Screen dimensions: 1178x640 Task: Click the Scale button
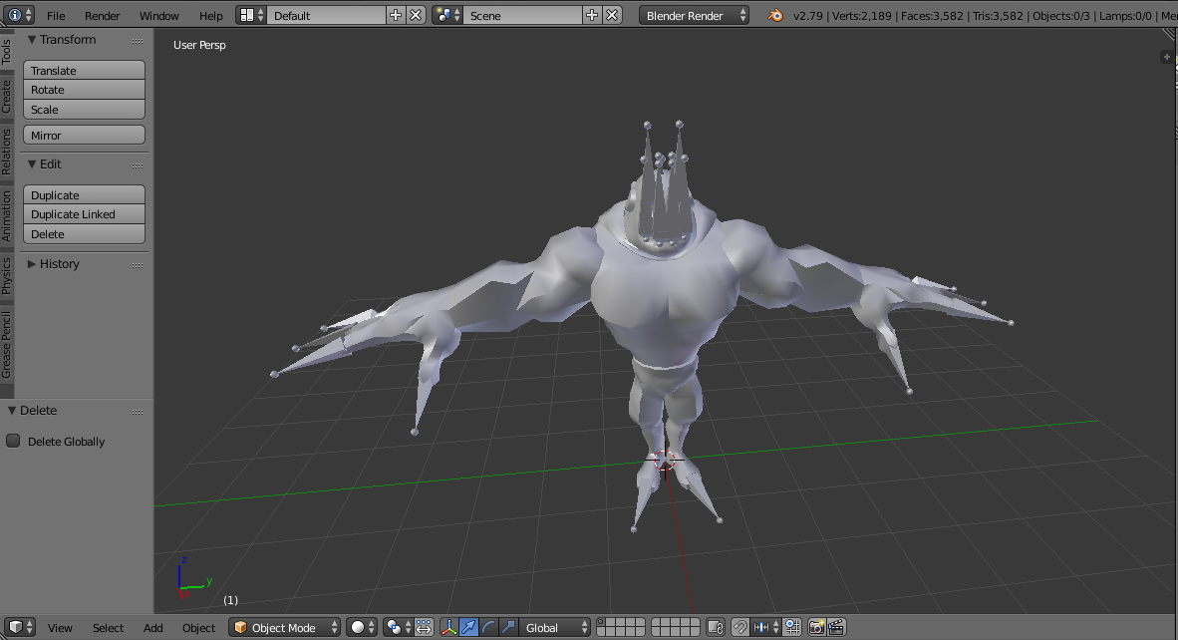click(x=84, y=109)
